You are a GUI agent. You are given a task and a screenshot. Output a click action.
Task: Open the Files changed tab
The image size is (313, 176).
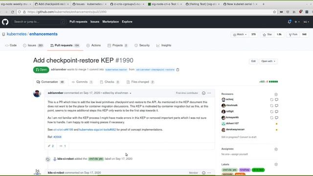pos(140,82)
